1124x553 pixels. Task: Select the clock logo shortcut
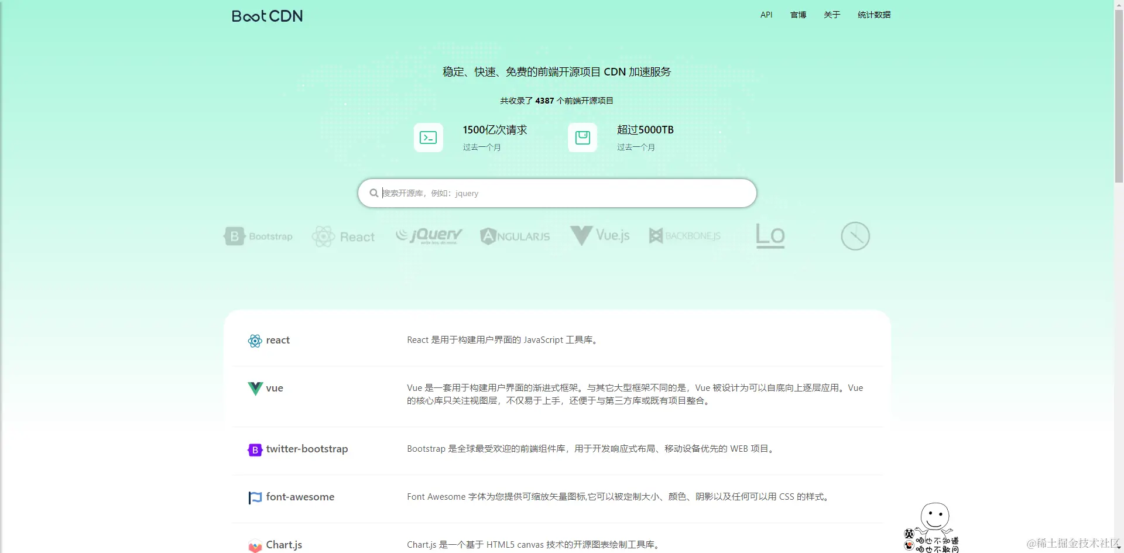pos(855,236)
